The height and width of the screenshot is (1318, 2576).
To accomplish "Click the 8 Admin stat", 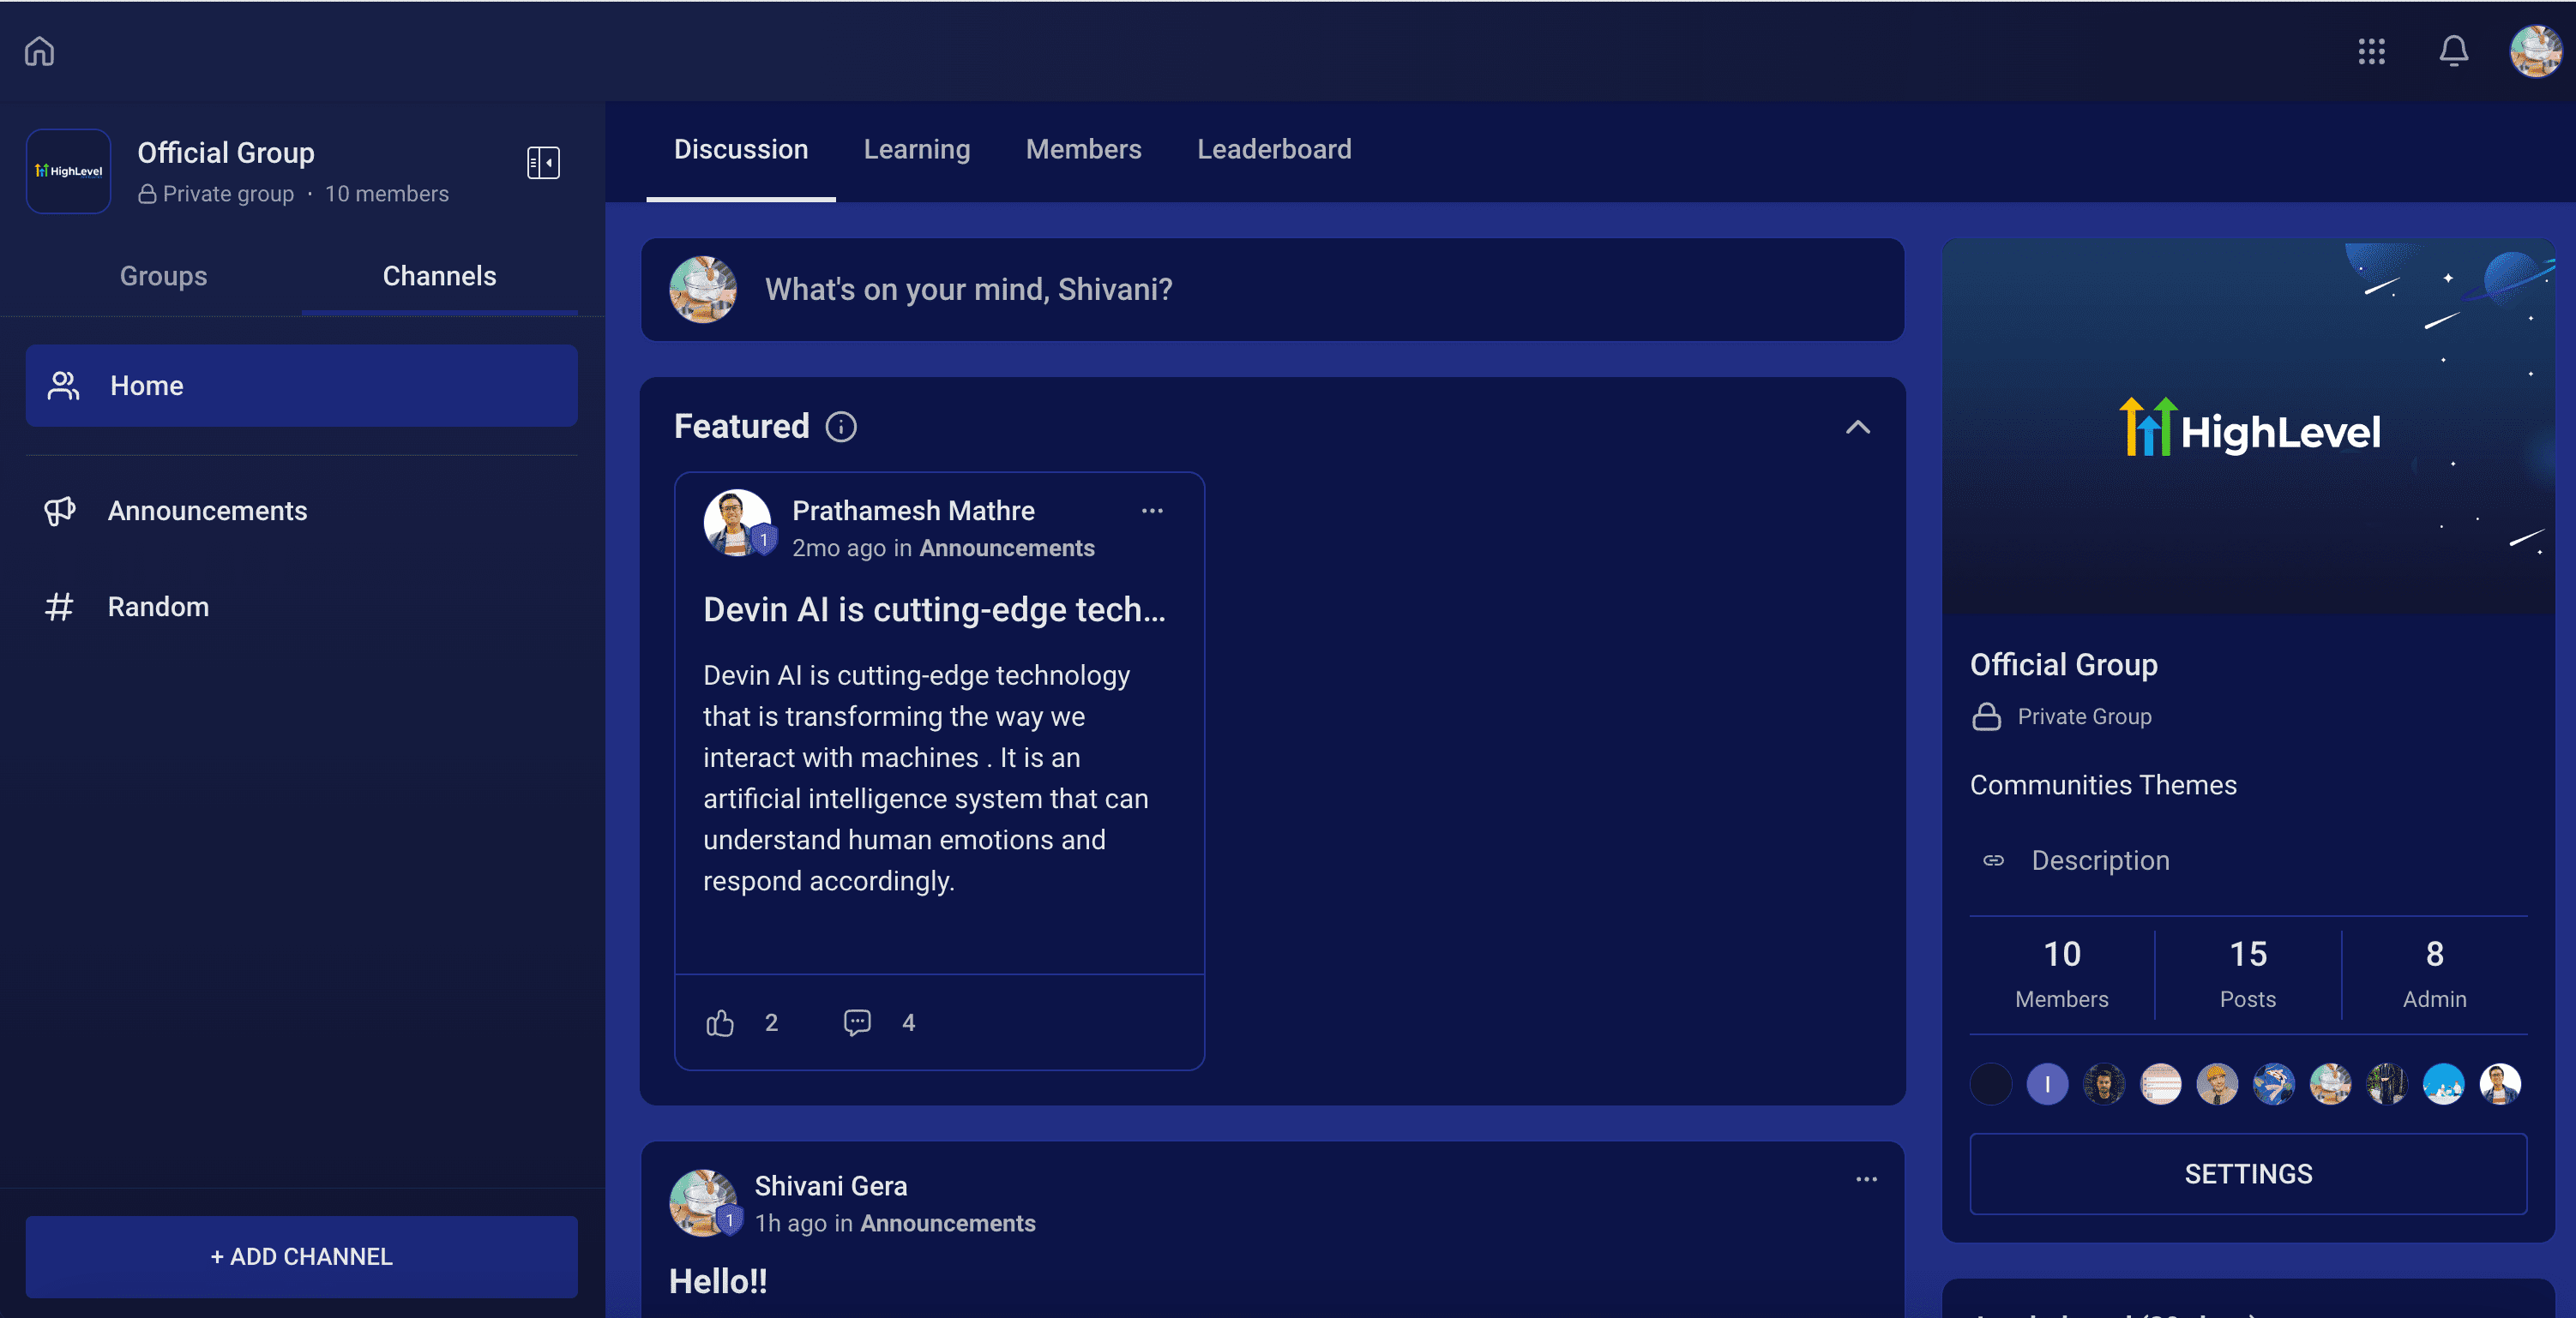I will coord(2434,974).
